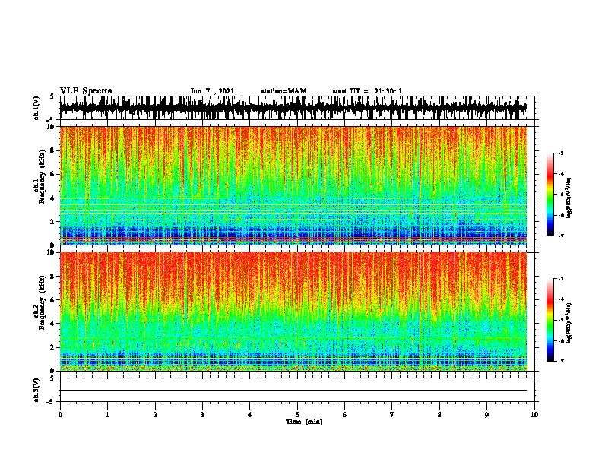
Task: Click time axis tick label '5'
Action: tap(297, 415)
